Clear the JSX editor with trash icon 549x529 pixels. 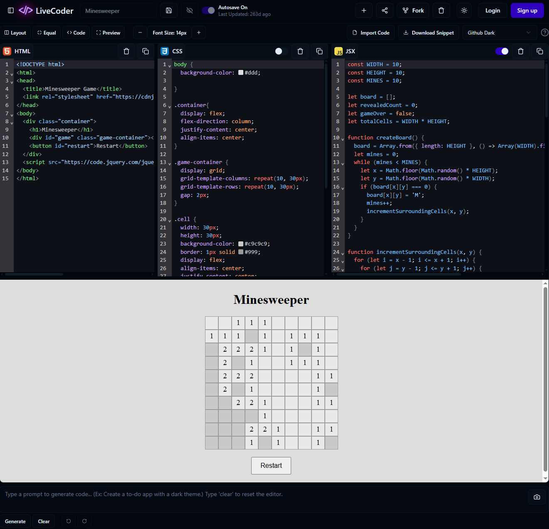coord(521,51)
